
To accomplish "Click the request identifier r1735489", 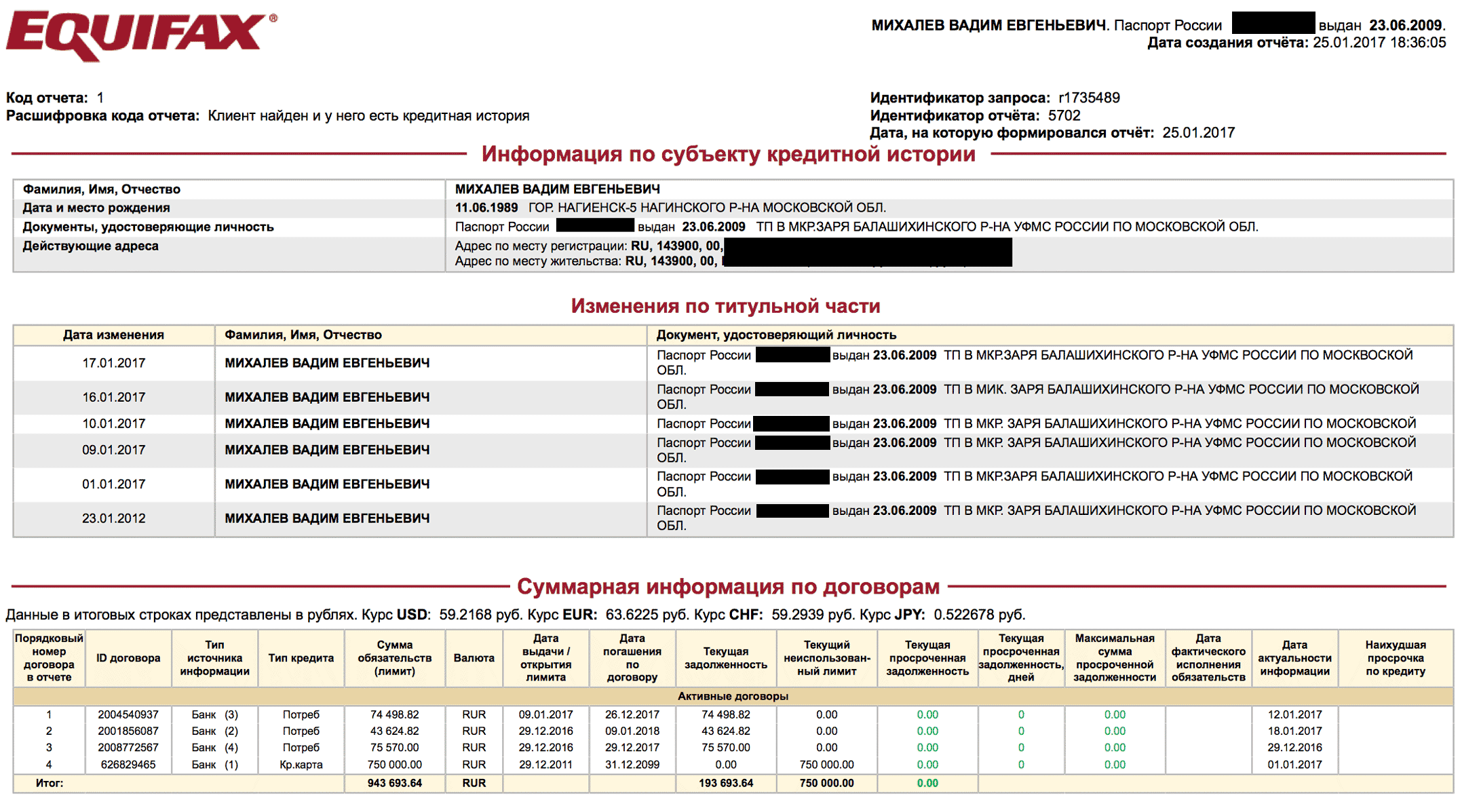I will (x=1089, y=98).
